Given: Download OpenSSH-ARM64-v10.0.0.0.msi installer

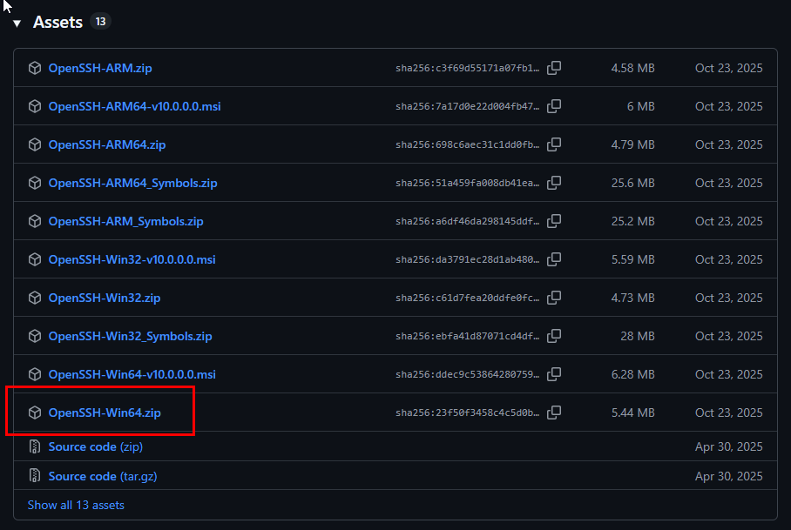Looking at the screenshot, I should 134,106.
